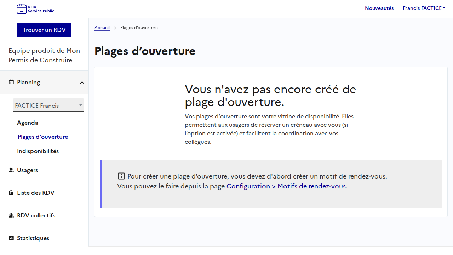Select Plages d'ouverture in the sidebar
Viewport: 453px width, 255px height.
(x=43, y=137)
